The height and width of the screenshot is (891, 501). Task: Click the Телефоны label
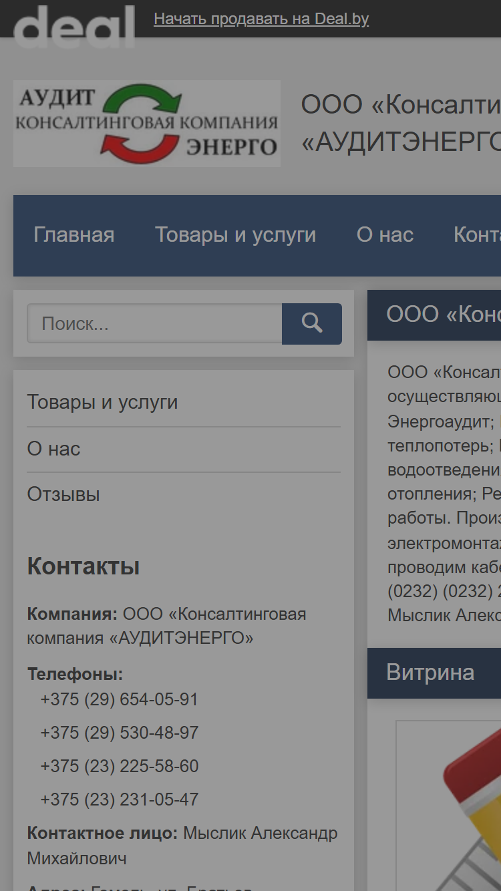tap(75, 674)
